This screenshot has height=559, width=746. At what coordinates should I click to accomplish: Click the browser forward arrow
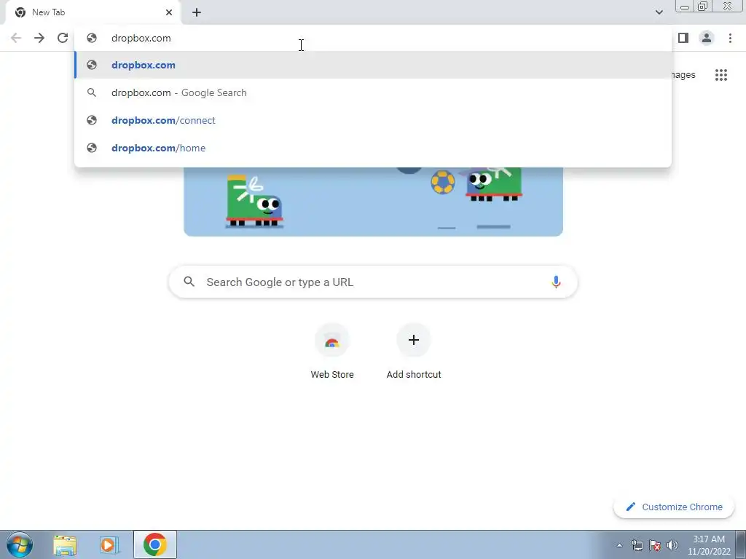click(x=39, y=38)
